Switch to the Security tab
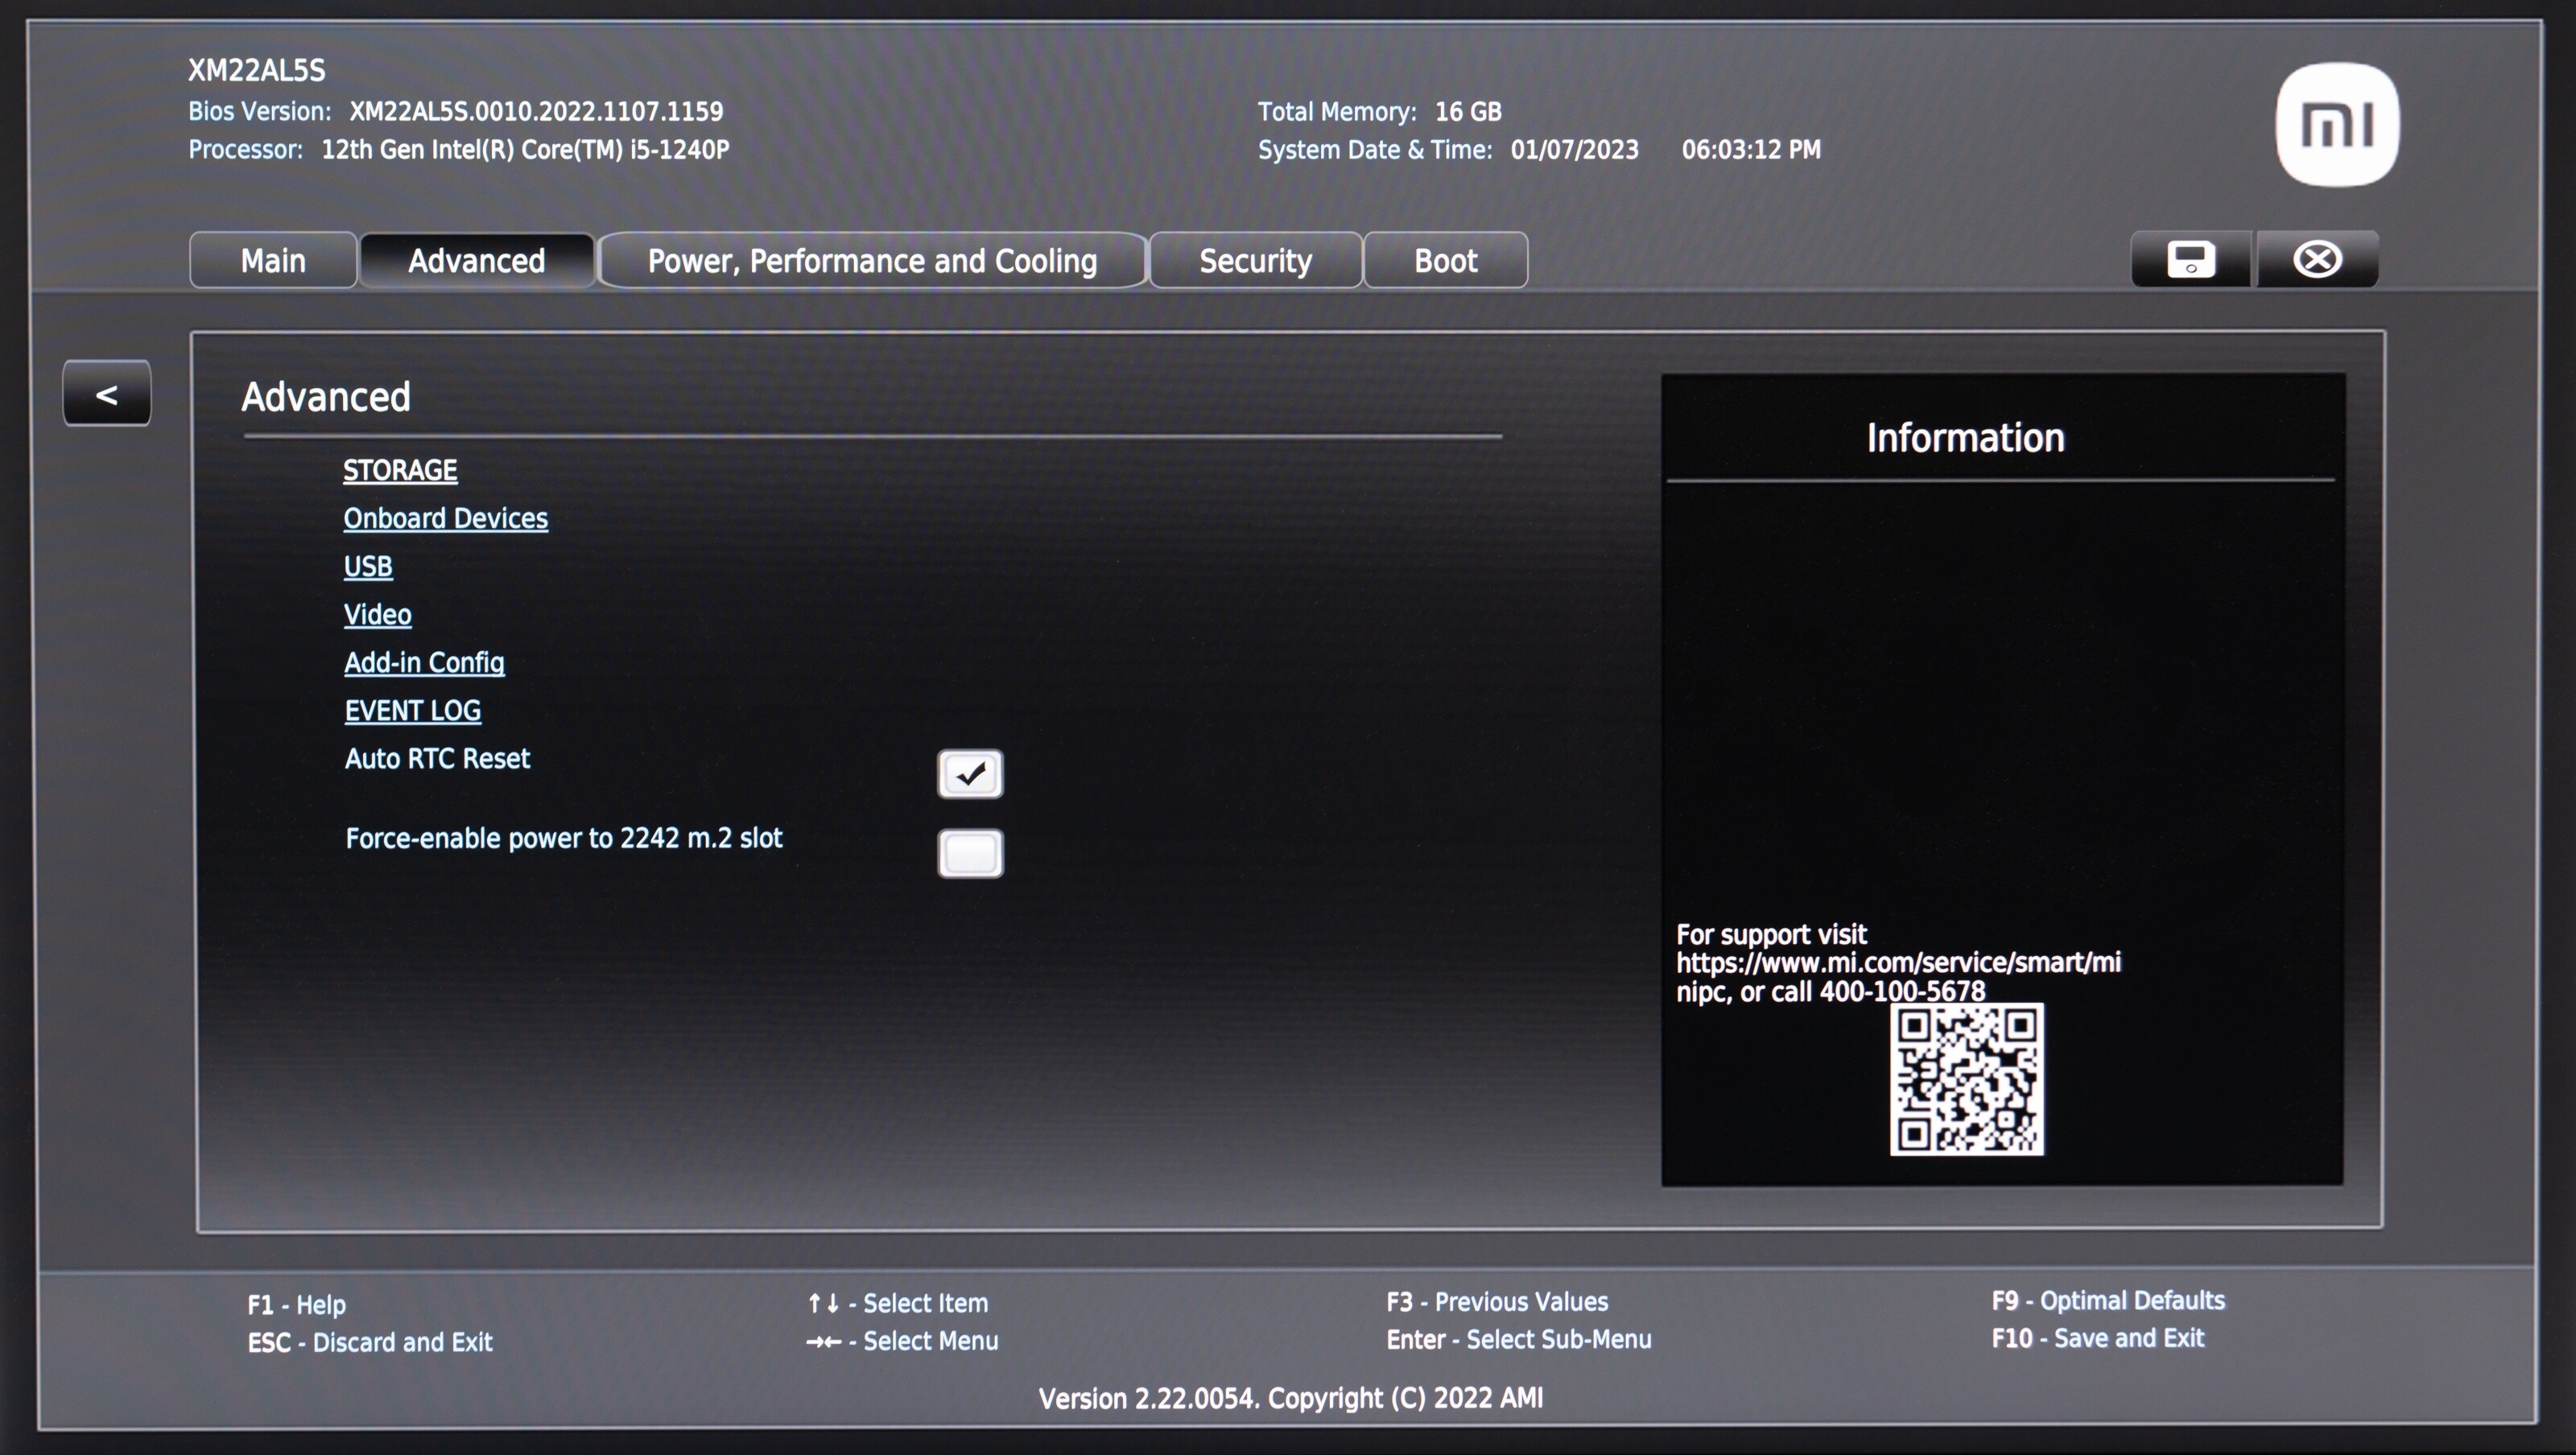2576x1455 pixels. [1255, 261]
